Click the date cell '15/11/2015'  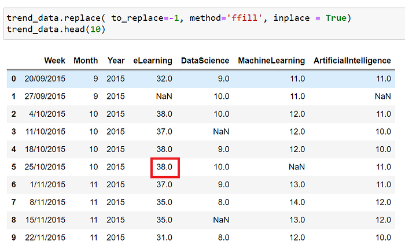46,220
